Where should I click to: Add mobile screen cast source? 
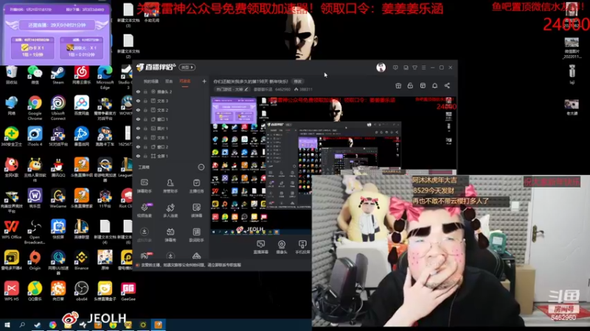click(x=302, y=247)
